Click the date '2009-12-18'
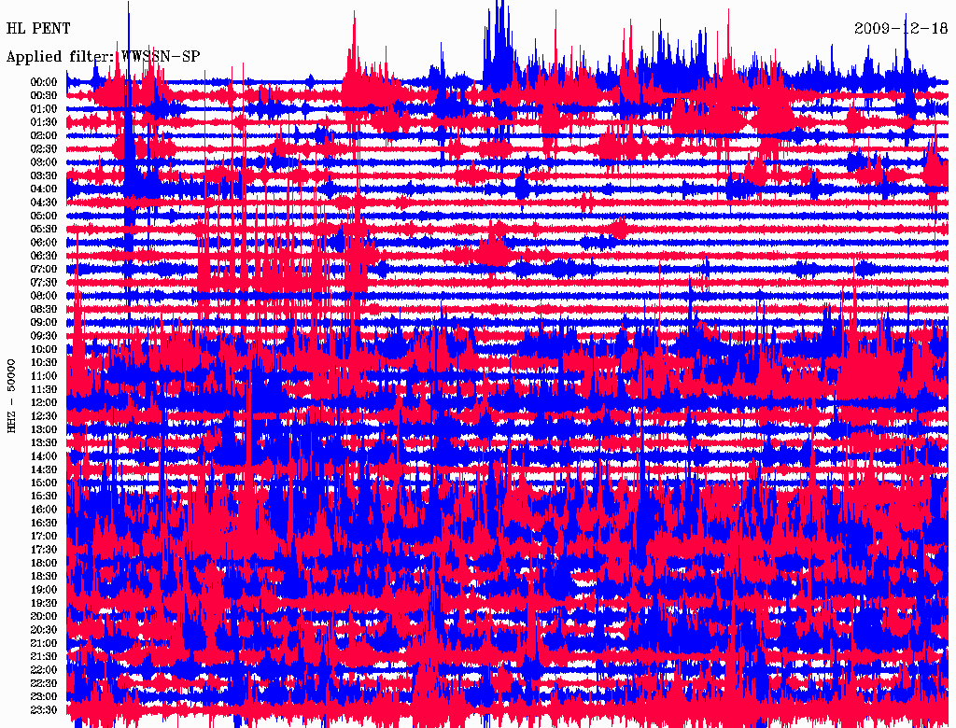The image size is (956, 728). pos(901,29)
